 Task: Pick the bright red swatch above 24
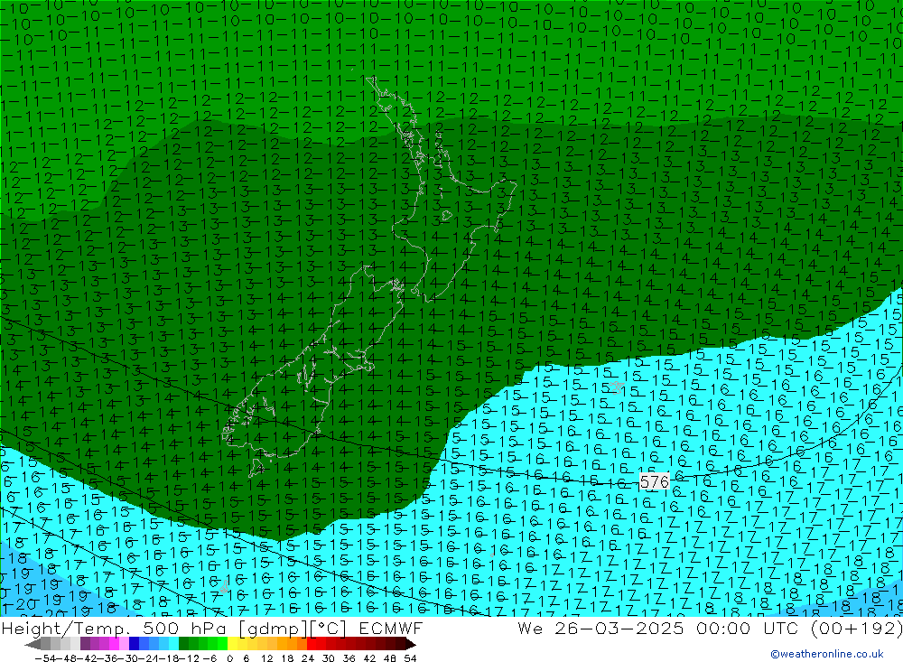[x=312, y=644]
